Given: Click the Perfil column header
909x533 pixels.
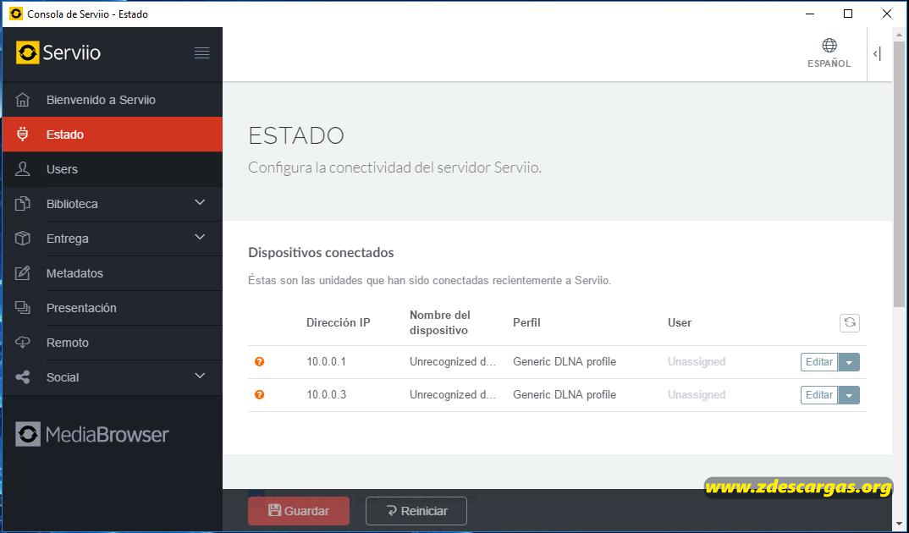Looking at the screenshot, I should click(x=526, y=322).
